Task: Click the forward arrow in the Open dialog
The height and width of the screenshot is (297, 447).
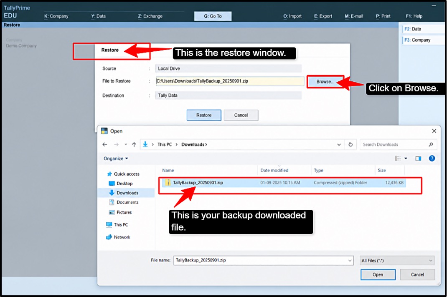Action: tap(116, 145)
